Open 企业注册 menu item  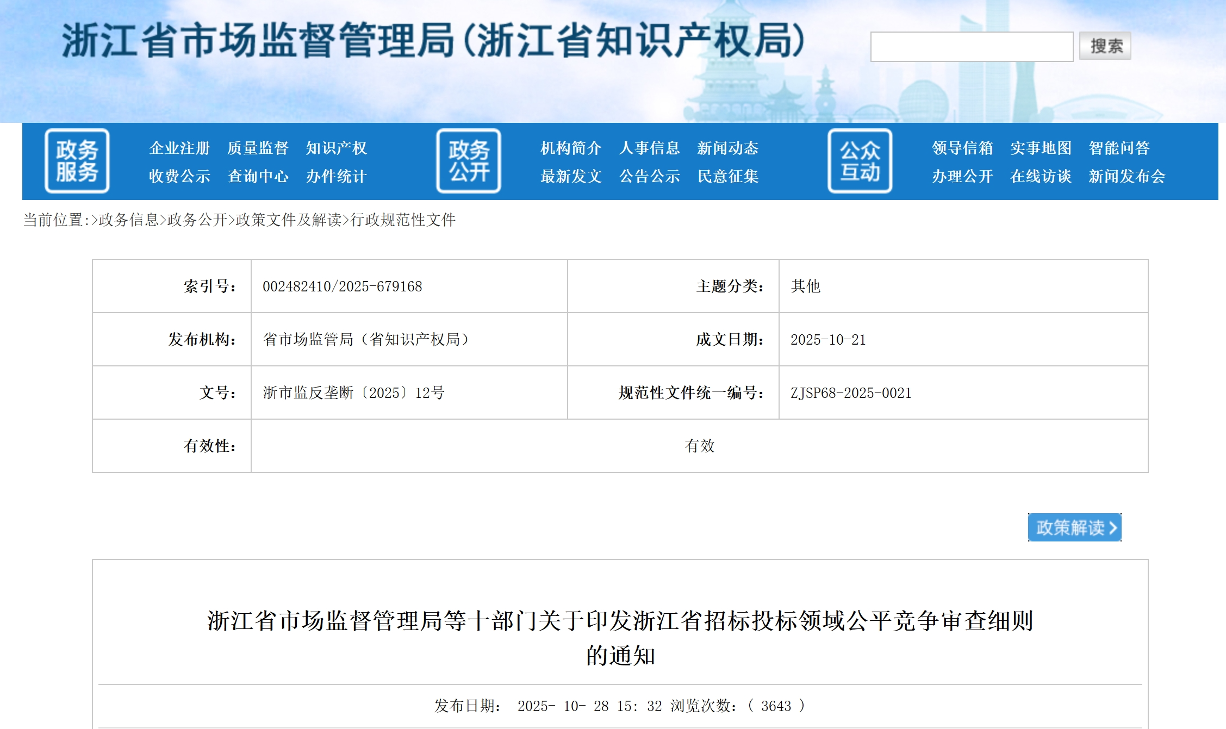pyautogui.click(x=179, y=148)
